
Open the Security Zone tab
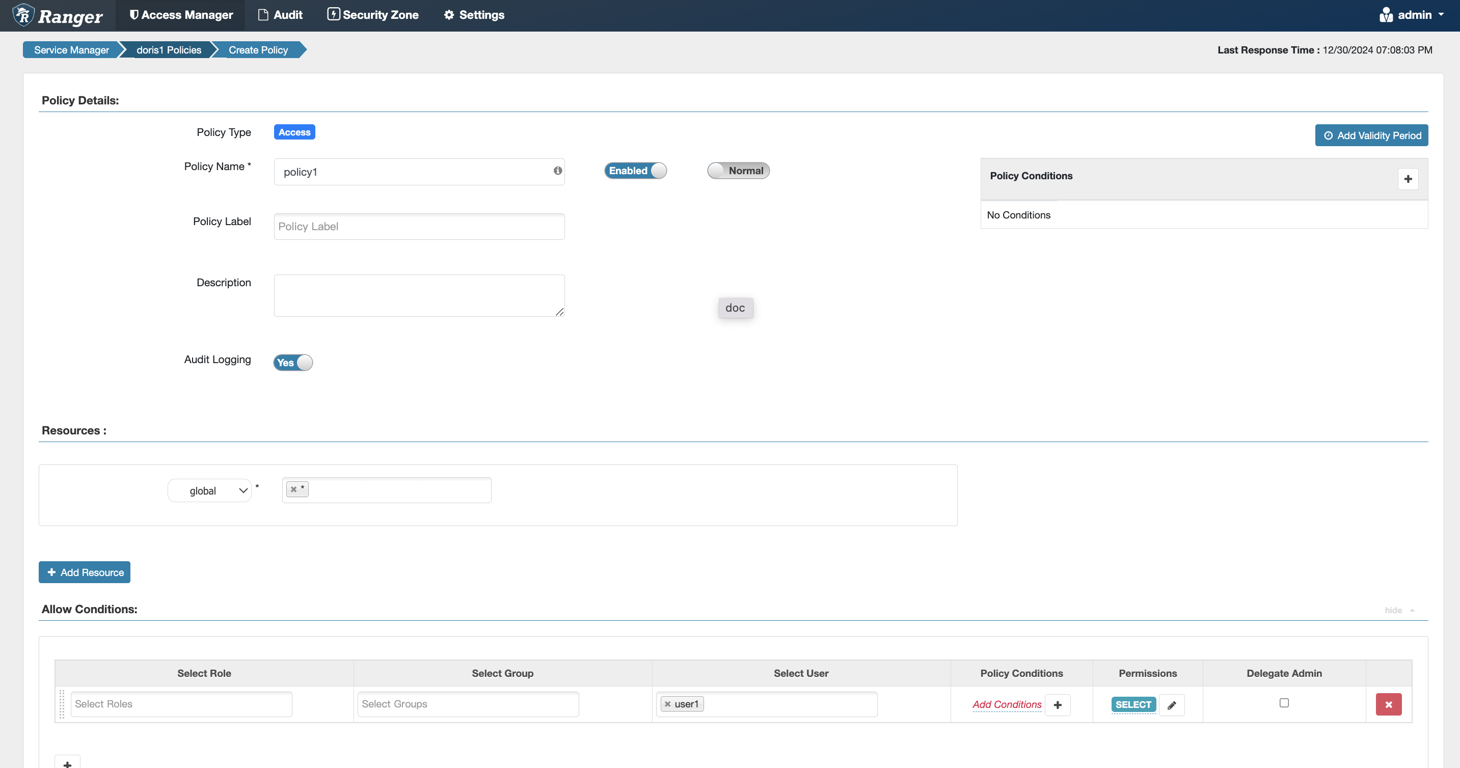point(373,15)
